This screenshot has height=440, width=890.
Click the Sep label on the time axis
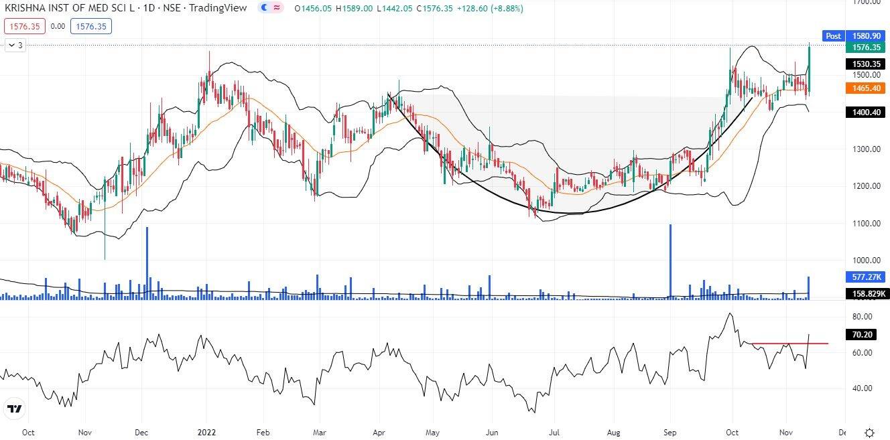(671, 432)
